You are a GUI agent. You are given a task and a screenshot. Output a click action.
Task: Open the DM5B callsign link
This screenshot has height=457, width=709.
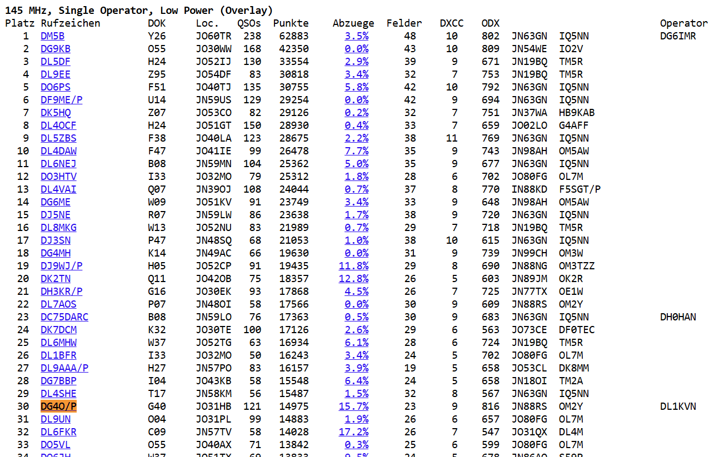pos(52,36)
